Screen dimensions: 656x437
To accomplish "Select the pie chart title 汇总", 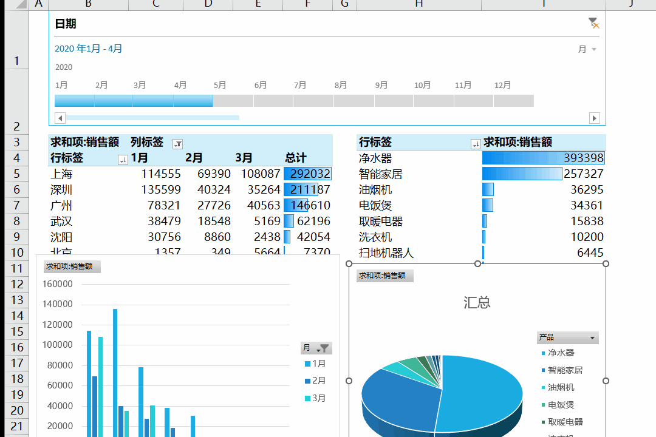I will 477,302.
